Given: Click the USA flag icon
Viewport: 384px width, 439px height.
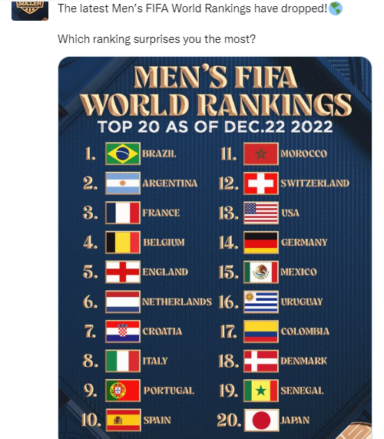Looking at the screenshot, I should pyautogui.click(x=261, y=213).
